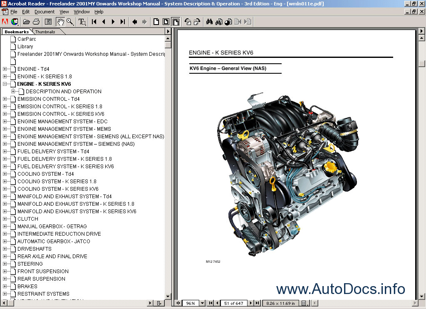Select the Hand tool
Screen dimensions: 426x309
point(60,22)
